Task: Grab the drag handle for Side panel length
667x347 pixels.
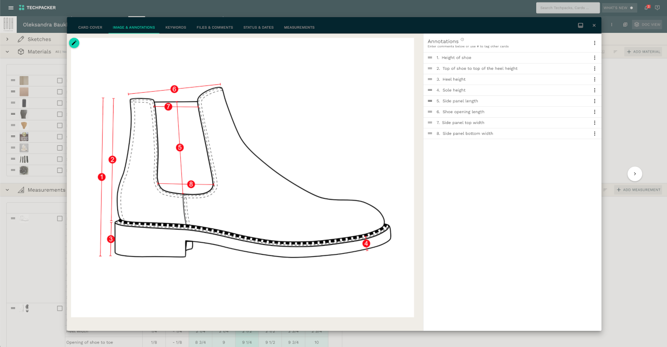Action: [x=430, y=101]
